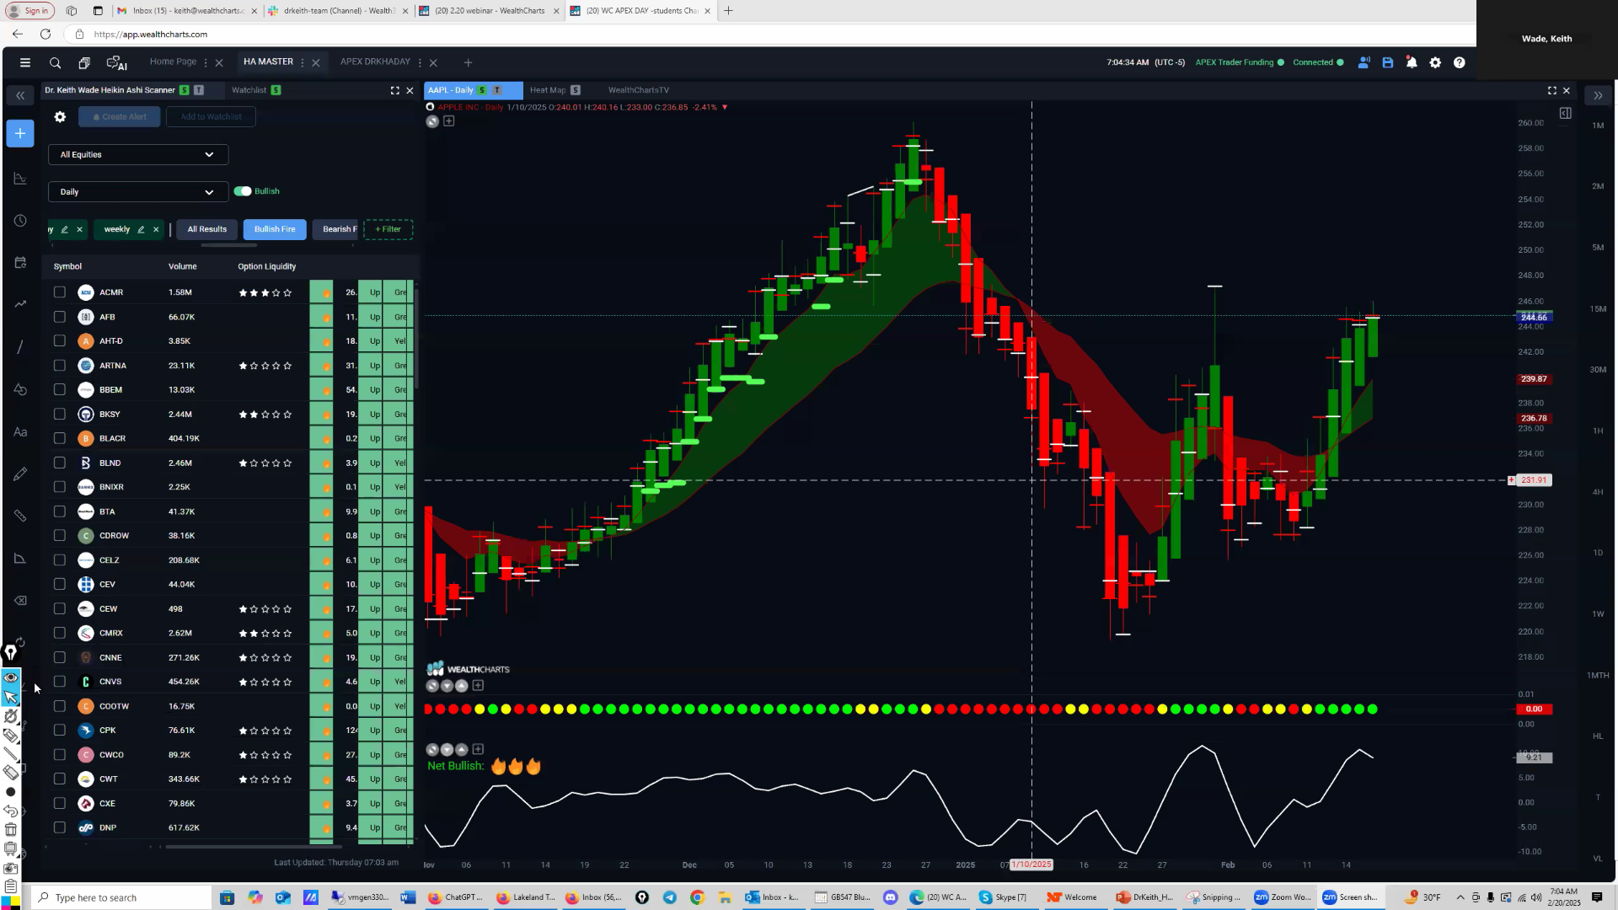Open the Daily timeframe dropdown

[x=138, y=191]
